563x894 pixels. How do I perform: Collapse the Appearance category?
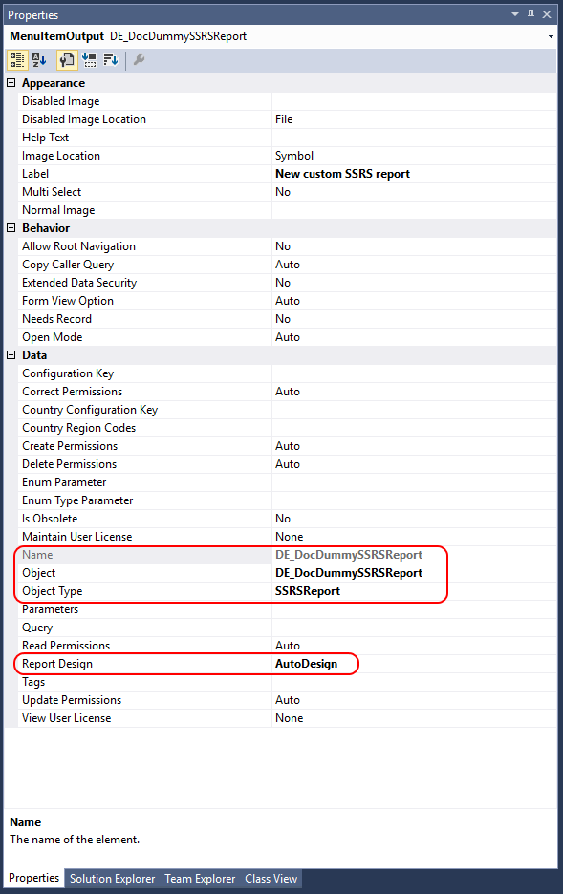pos(11,83)
